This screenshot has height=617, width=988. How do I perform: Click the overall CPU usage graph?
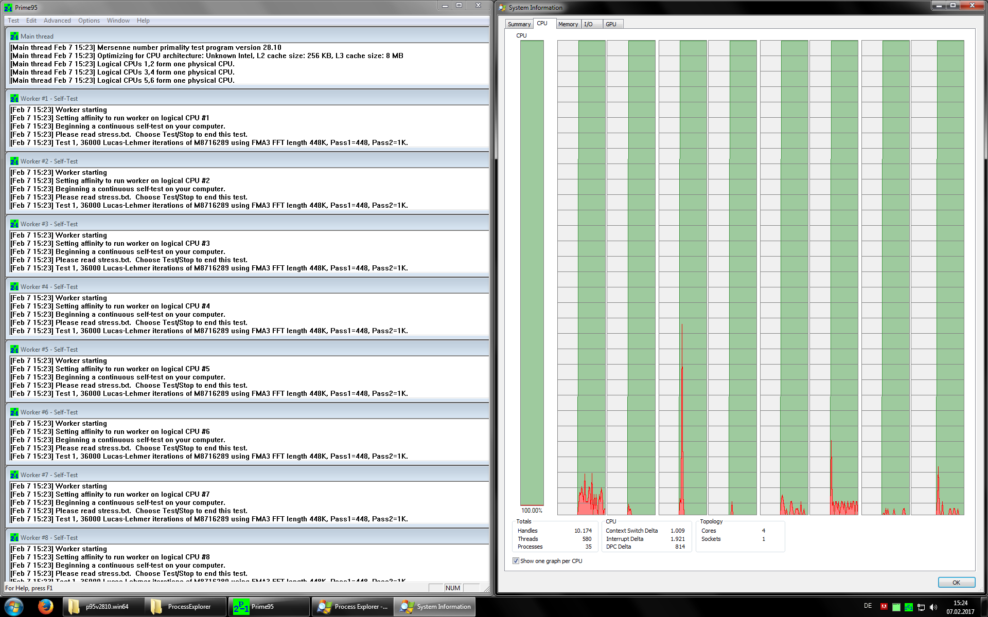pos(532,273)
